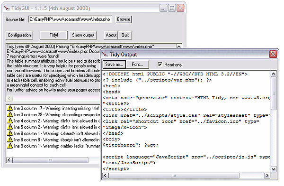Click the '<meta name="generator"' line in output
This screenshot has width=284, height=186.
click(x=186, y=98)
